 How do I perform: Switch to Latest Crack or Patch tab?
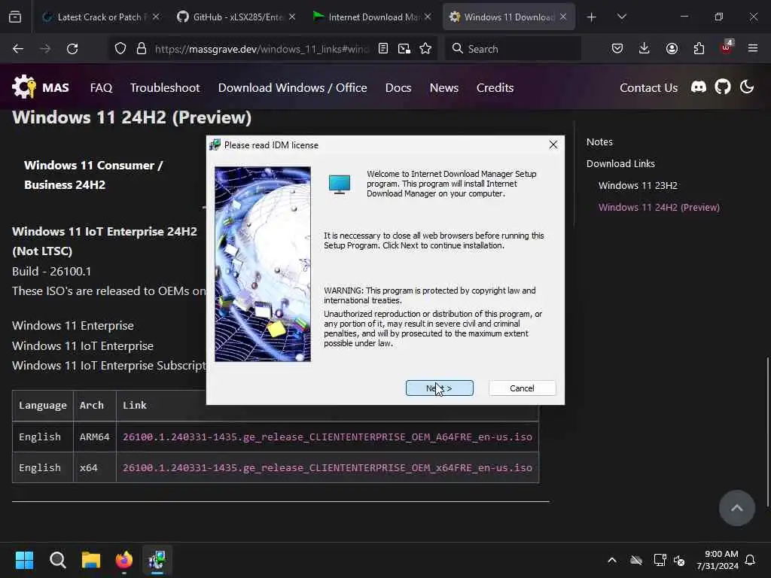click(x=101, y=17)
